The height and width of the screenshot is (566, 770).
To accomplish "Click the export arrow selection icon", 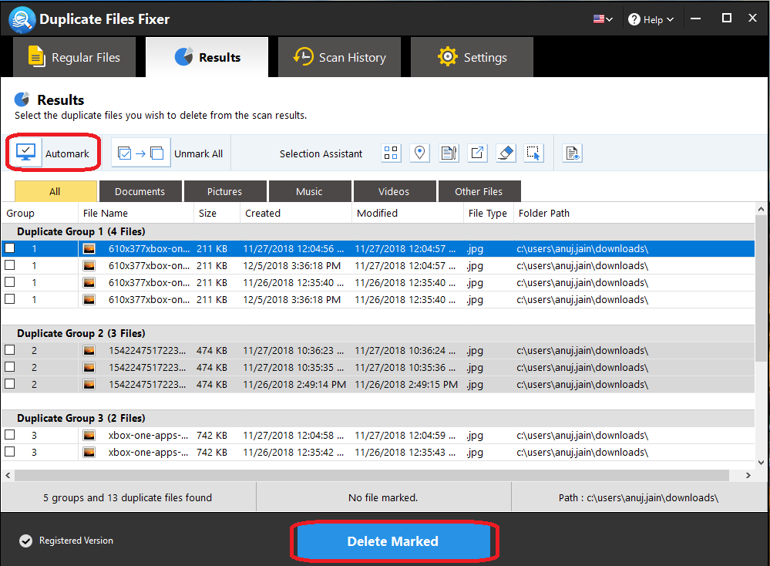I will 477,153.
